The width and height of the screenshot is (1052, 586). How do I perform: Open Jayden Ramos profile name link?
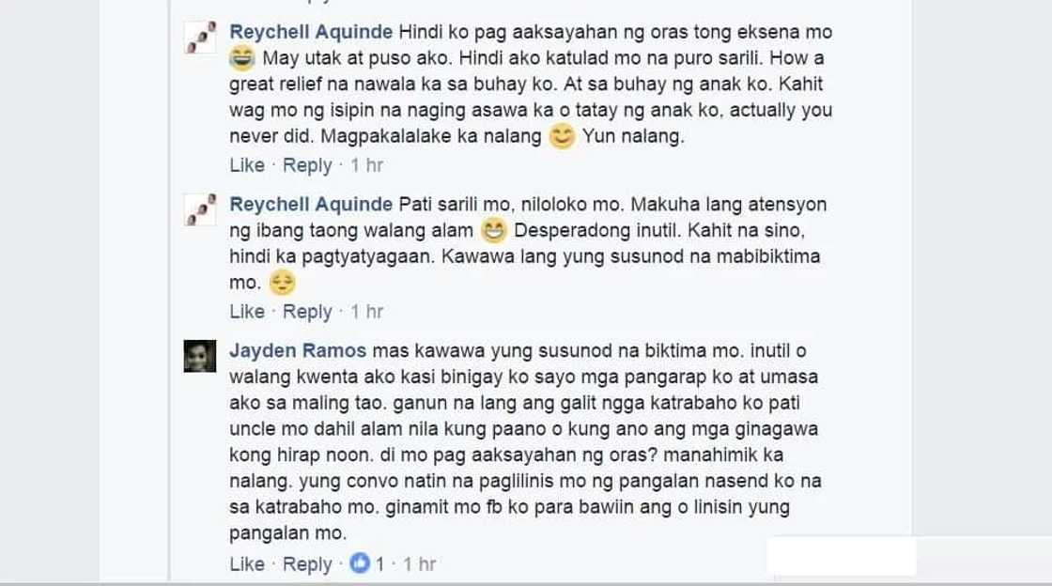(x=298, y=350)
